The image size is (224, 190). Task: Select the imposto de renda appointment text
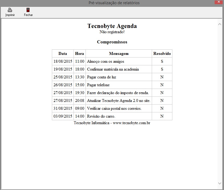118,93
